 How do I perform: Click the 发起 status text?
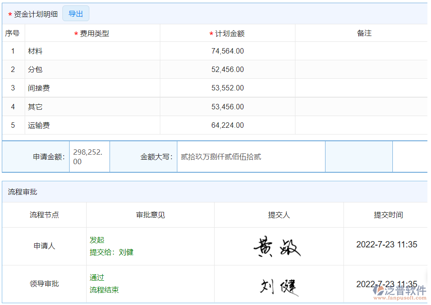(97, 240)
